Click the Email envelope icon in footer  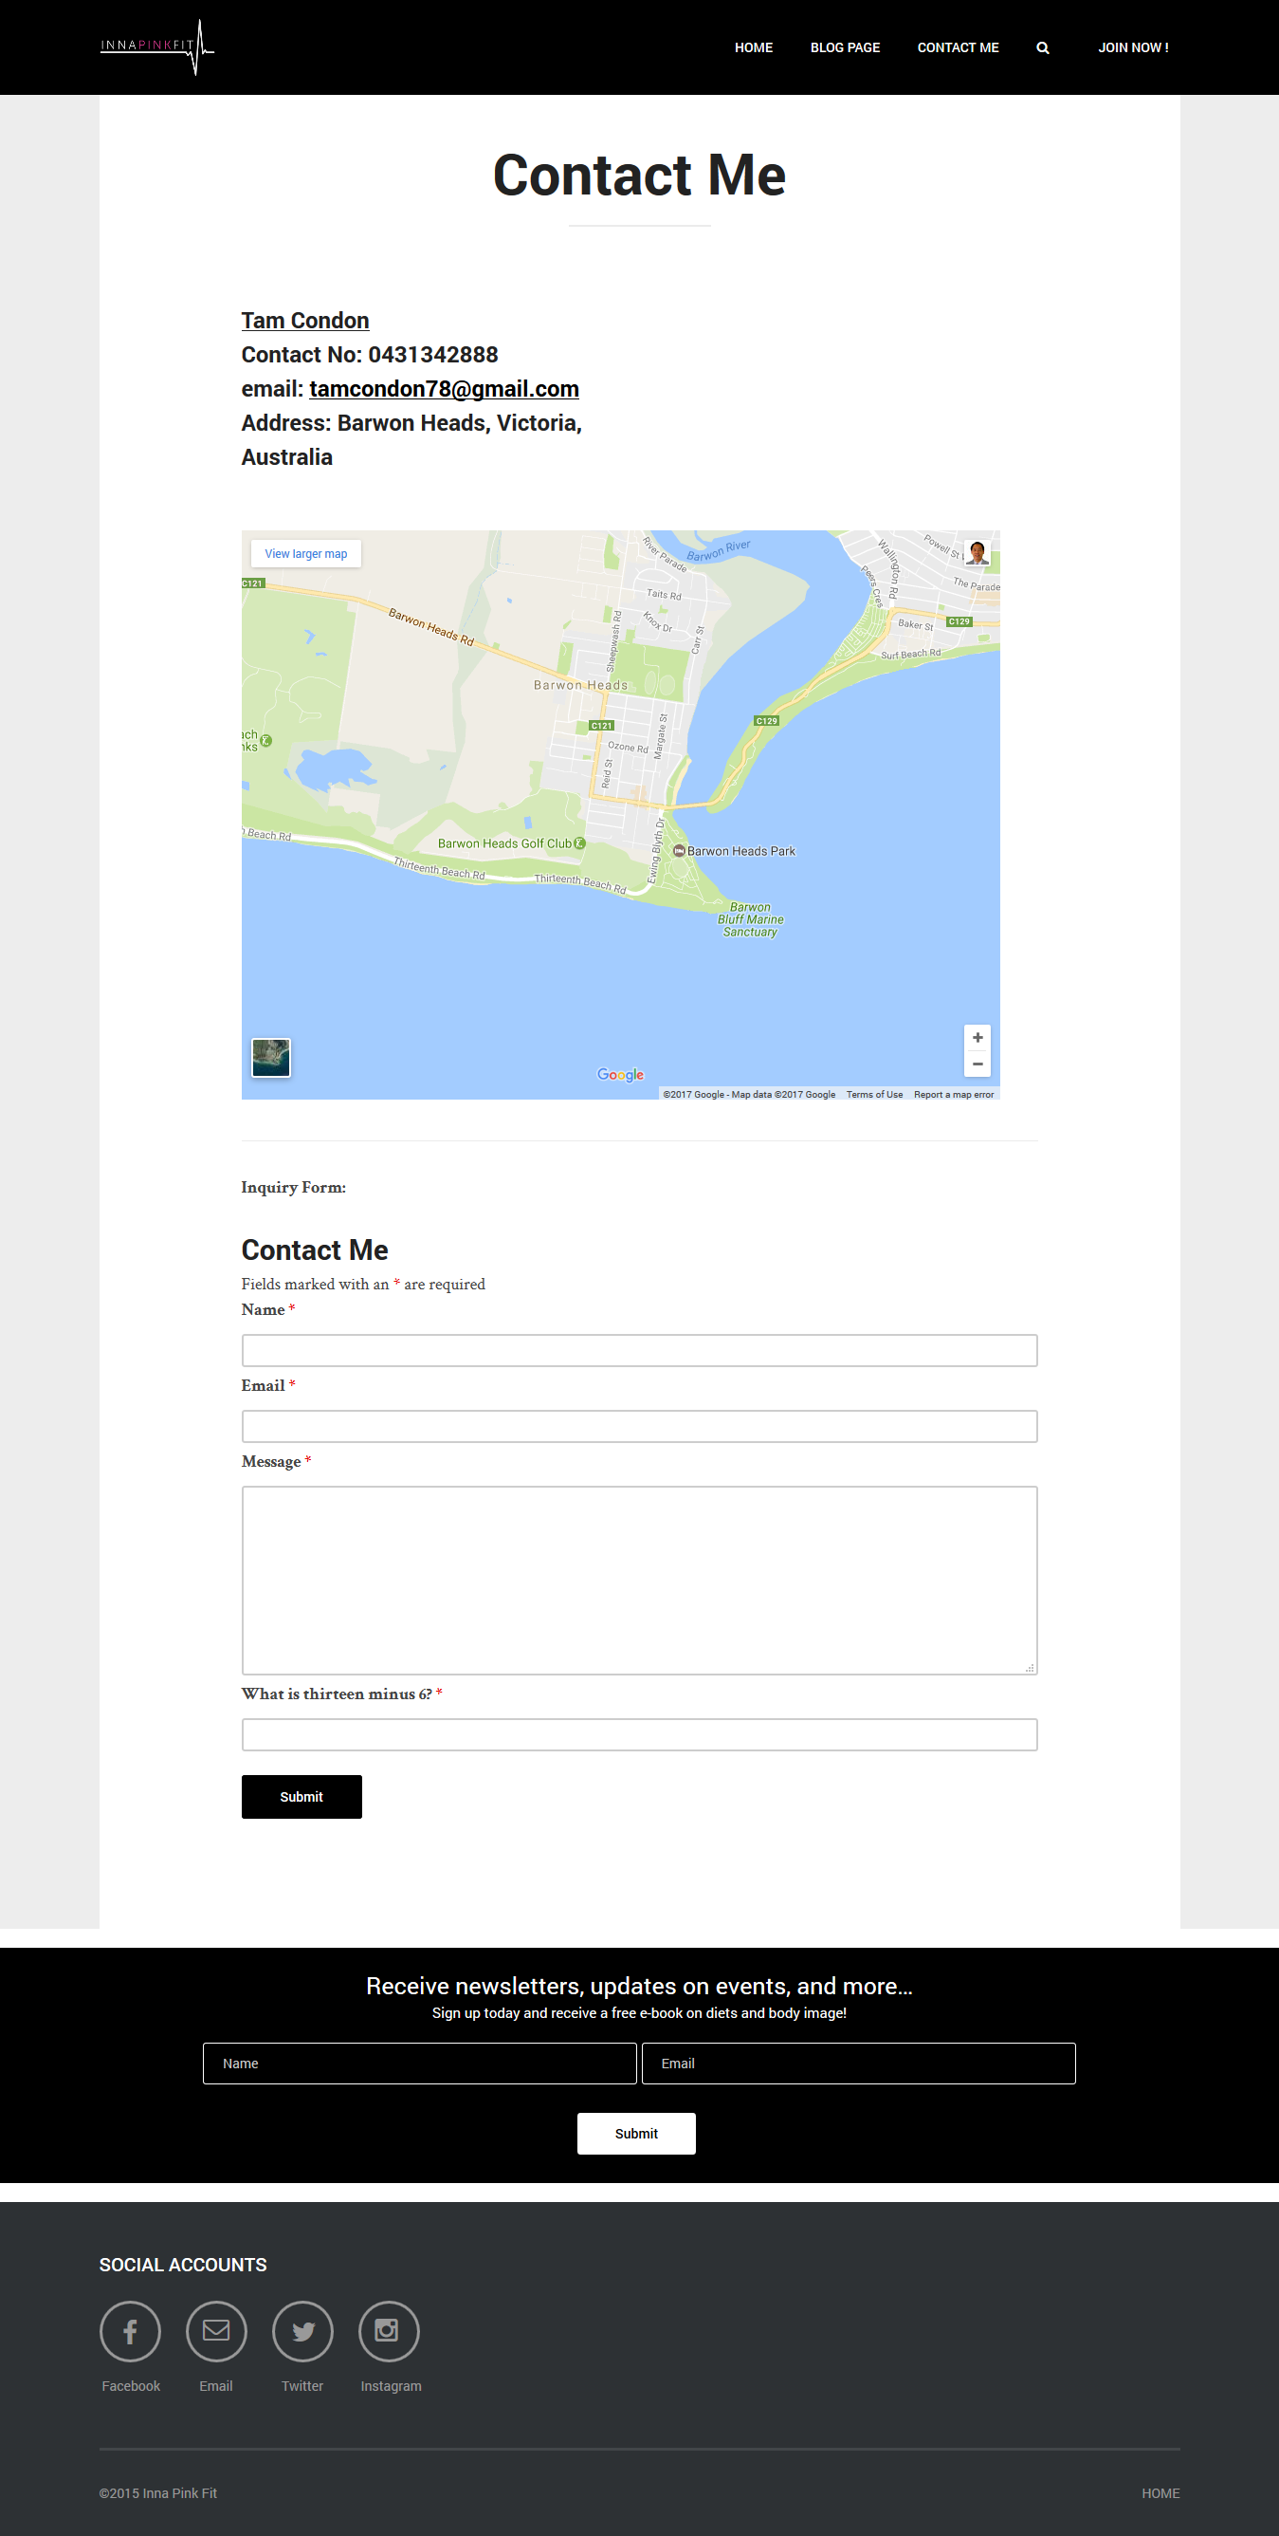(x=215, y=2330)
